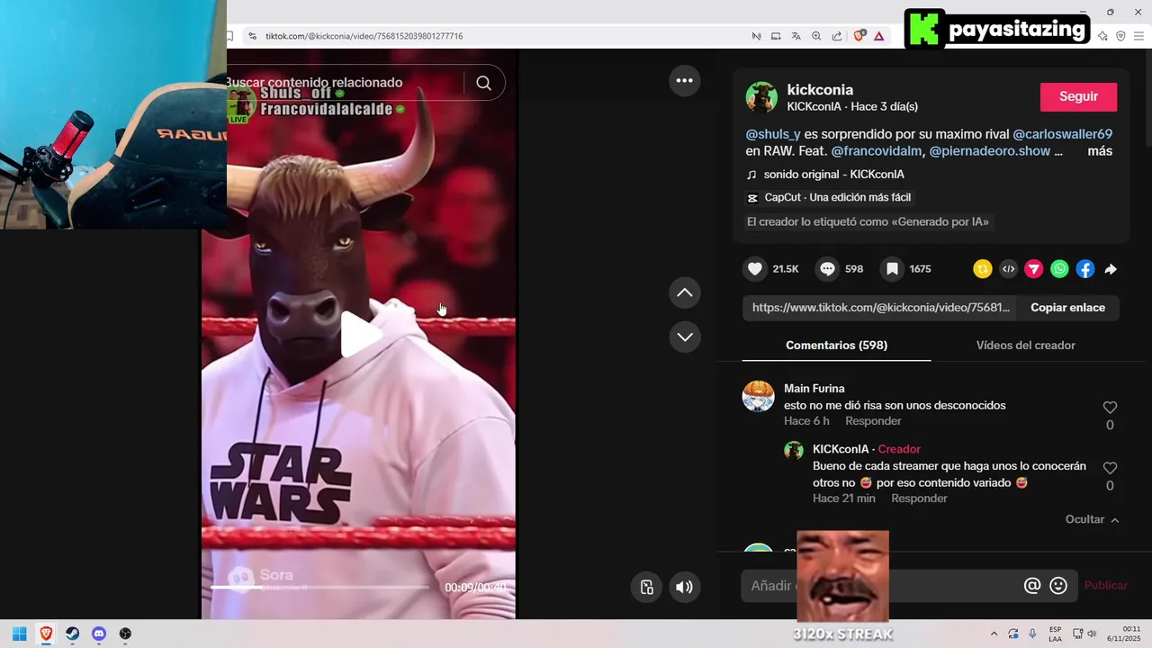Insert a mention with the @ icon

(1032, 586)
